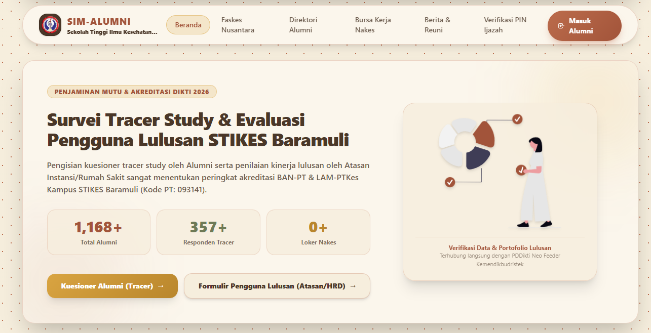Click the login icon inside Masuk Alumni button
This screenshot has height=333, width=651.
tap(561, 26)
